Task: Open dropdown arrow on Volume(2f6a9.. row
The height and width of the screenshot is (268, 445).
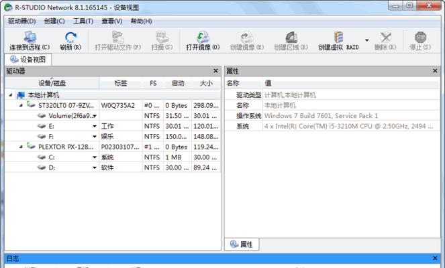Action: pyautogui.click(x=95, y=116)
